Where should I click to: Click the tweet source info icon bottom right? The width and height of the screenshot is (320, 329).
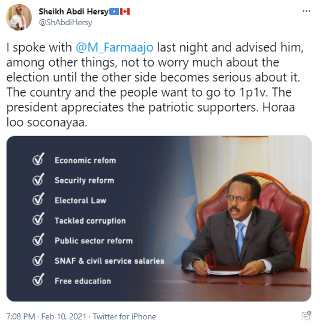point(306,316)
